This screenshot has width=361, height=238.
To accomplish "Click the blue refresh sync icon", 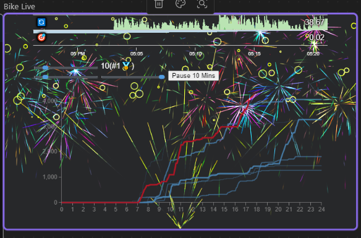I will pos(41,22).
